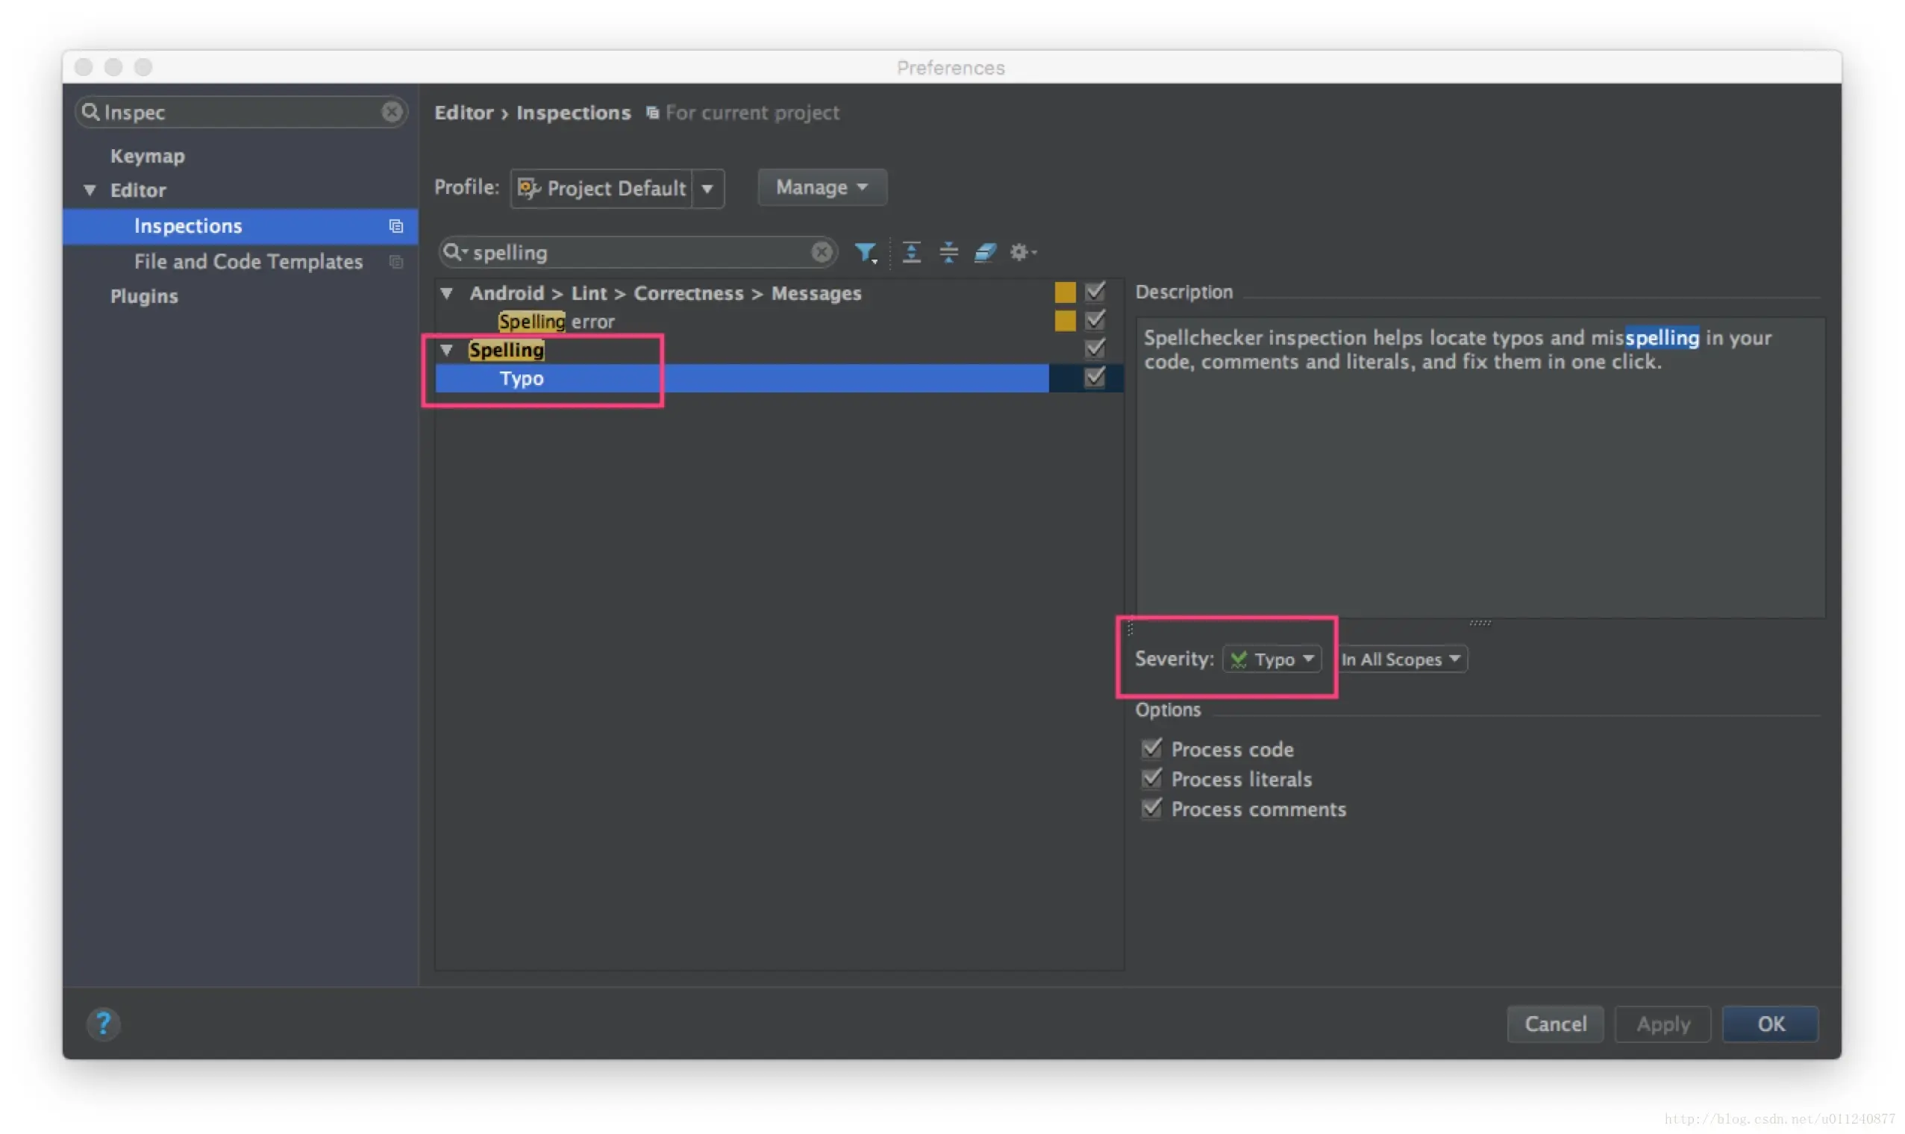1905x1134 pixels.
Task: Uncheck Process code option
Action: [1151, 749]
